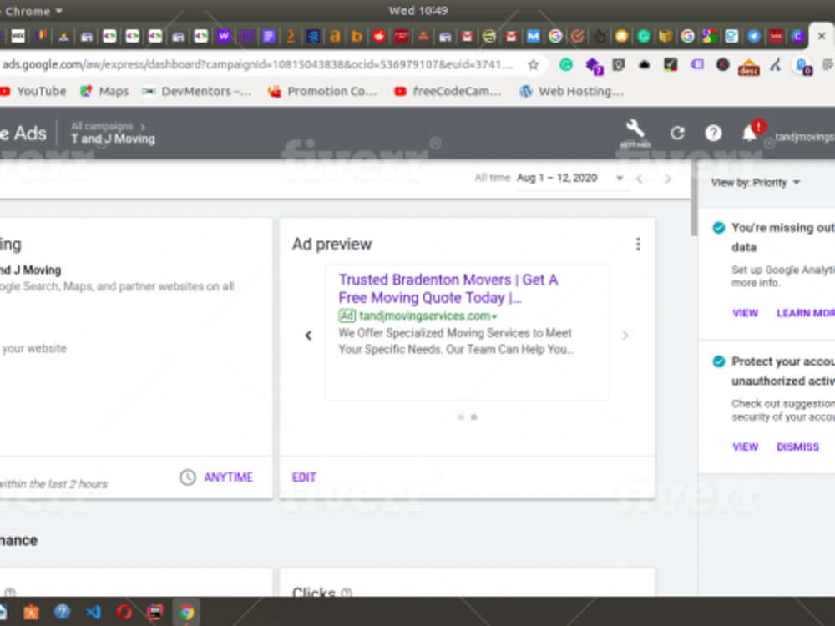Open the Amazon tab with 'a' favicon
This screenshot has width=835, height=626.
(335, 36)
